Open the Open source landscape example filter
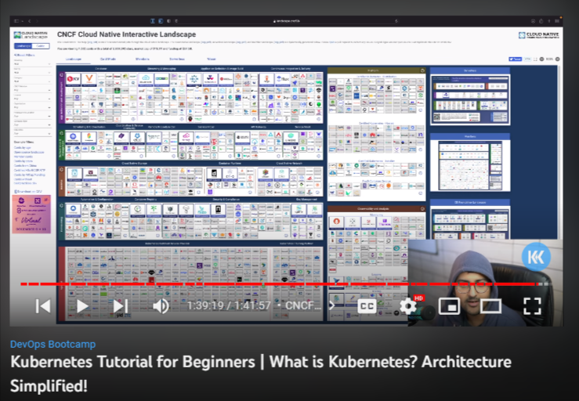 [29, 152]
